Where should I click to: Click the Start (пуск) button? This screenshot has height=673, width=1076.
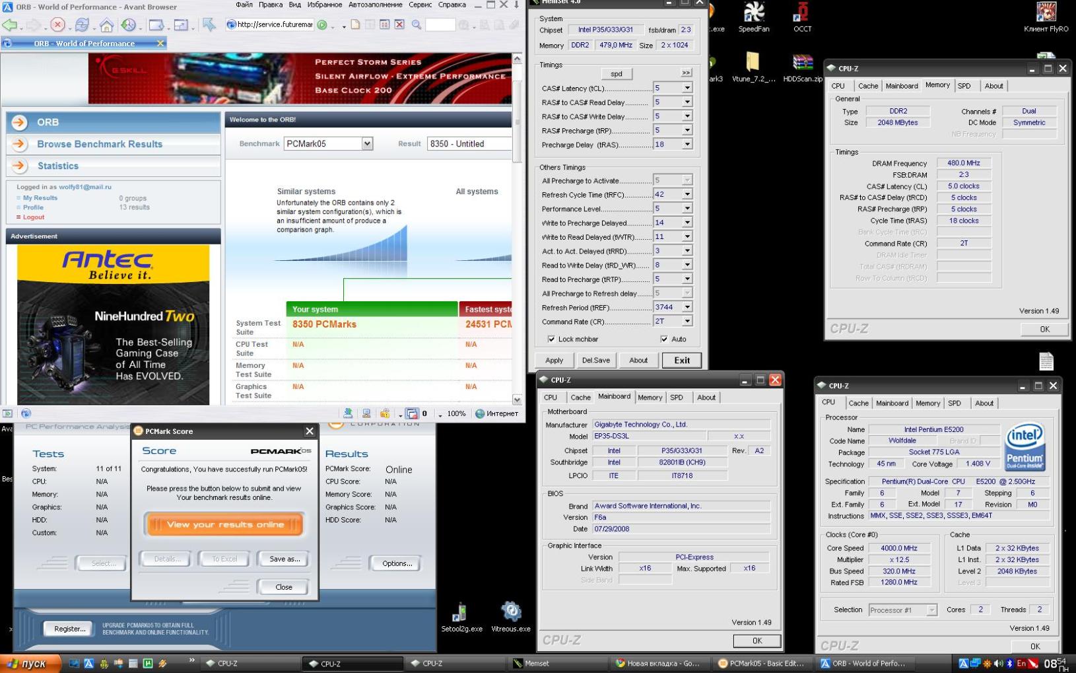point(30,664)
